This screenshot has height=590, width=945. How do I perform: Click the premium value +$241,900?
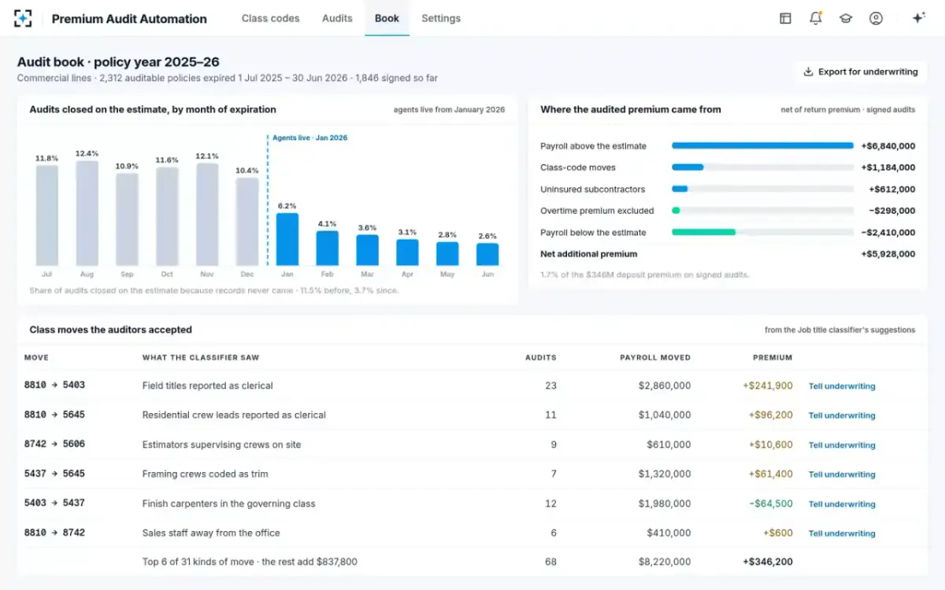tap(768, 385)
